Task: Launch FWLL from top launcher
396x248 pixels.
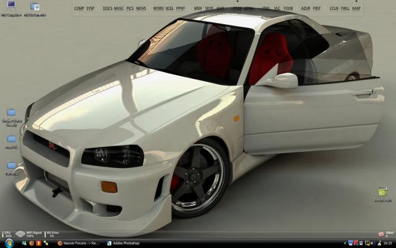Action: (x=345, y=8)
